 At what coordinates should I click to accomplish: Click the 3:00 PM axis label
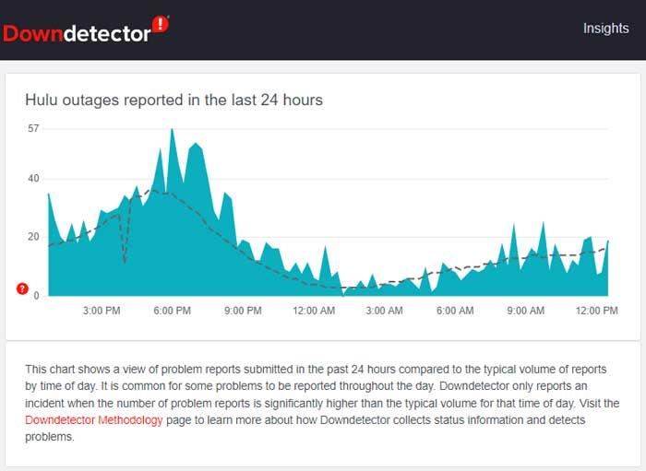[x=102, y=311]
